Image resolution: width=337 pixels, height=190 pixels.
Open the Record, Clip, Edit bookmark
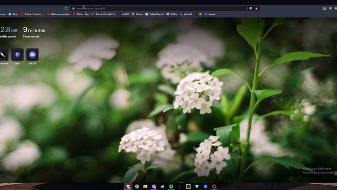(104, 14)
